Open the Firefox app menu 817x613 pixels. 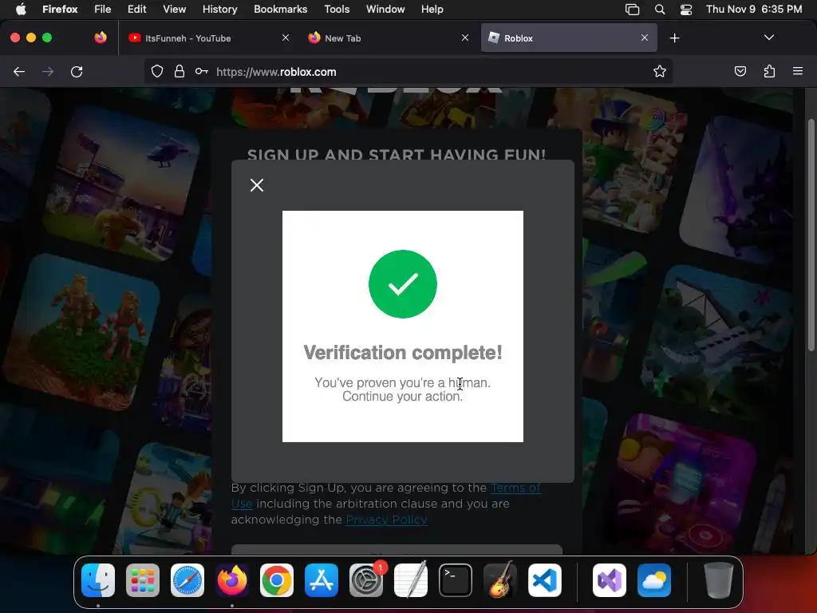(x=60, y=10)
